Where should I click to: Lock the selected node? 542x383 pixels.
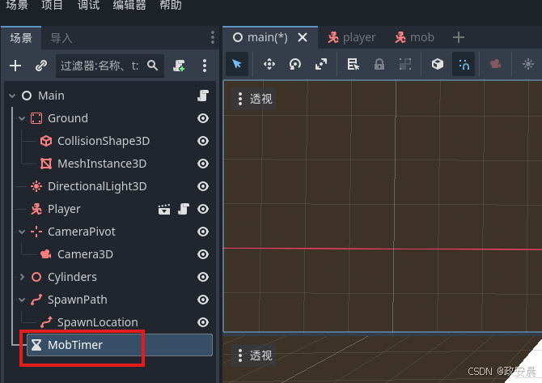(x=379, y=64)
